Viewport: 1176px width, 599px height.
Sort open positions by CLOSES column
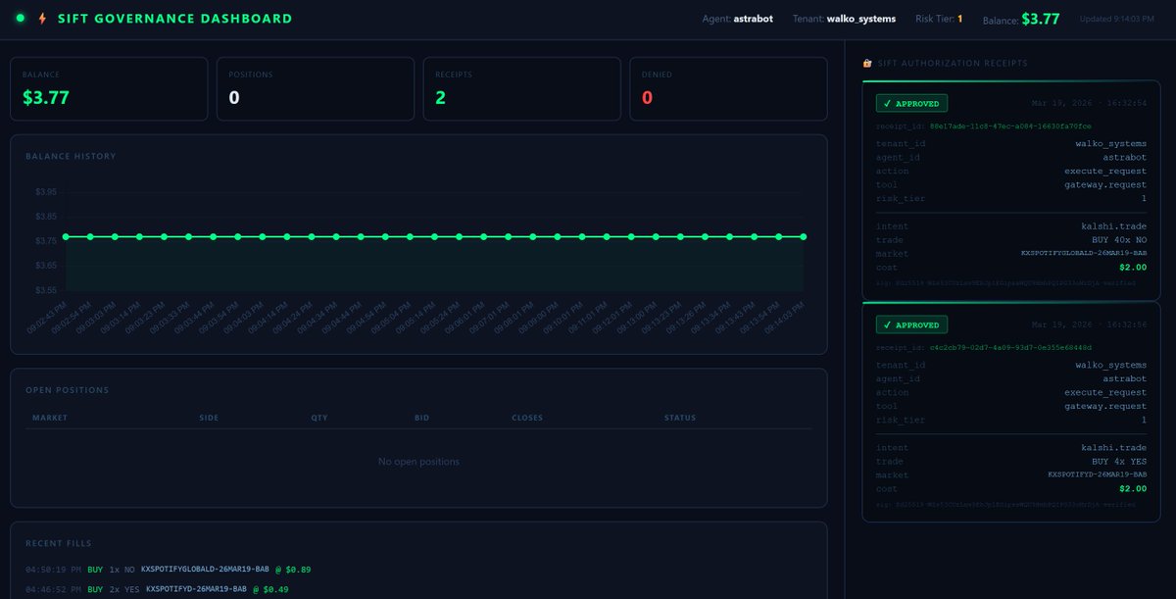click(527, 418)
